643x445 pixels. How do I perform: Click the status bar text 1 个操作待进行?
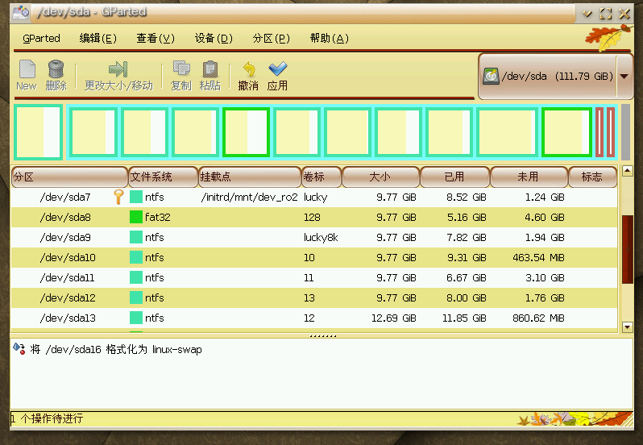[x=47, y=418]
